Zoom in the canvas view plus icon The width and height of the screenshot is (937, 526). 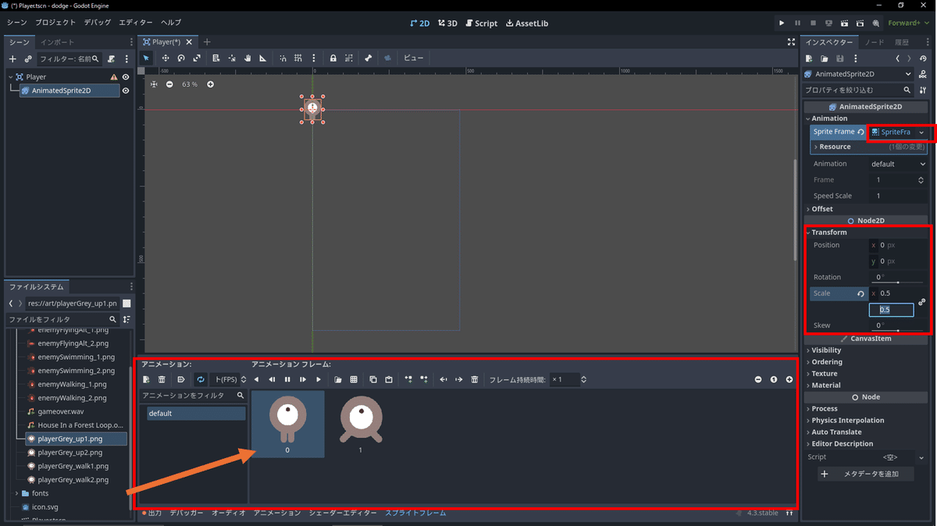[x=210, y=84]
